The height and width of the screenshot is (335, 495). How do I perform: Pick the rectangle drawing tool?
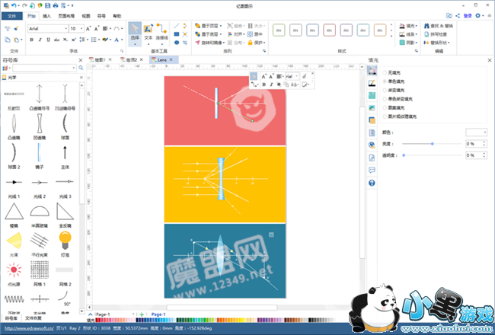[x=177, y=34]
